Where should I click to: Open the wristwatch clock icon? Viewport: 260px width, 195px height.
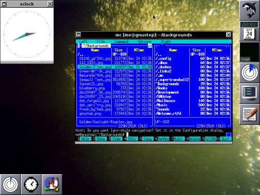(31, 185)
